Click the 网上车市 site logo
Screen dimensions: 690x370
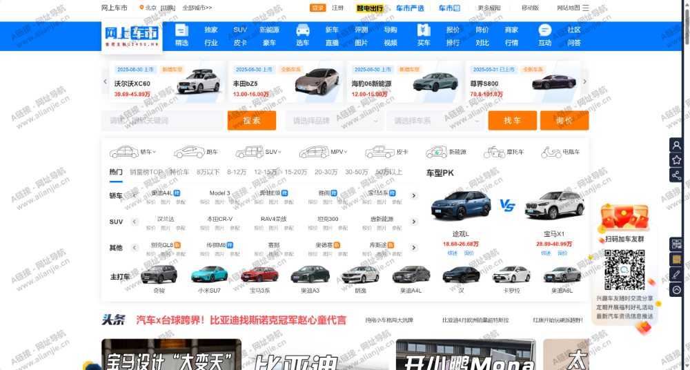(132, 36)
